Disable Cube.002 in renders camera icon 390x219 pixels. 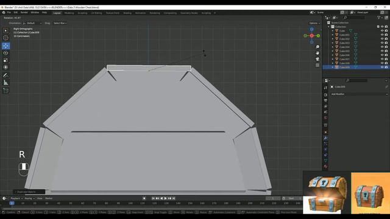pos(386,39)
